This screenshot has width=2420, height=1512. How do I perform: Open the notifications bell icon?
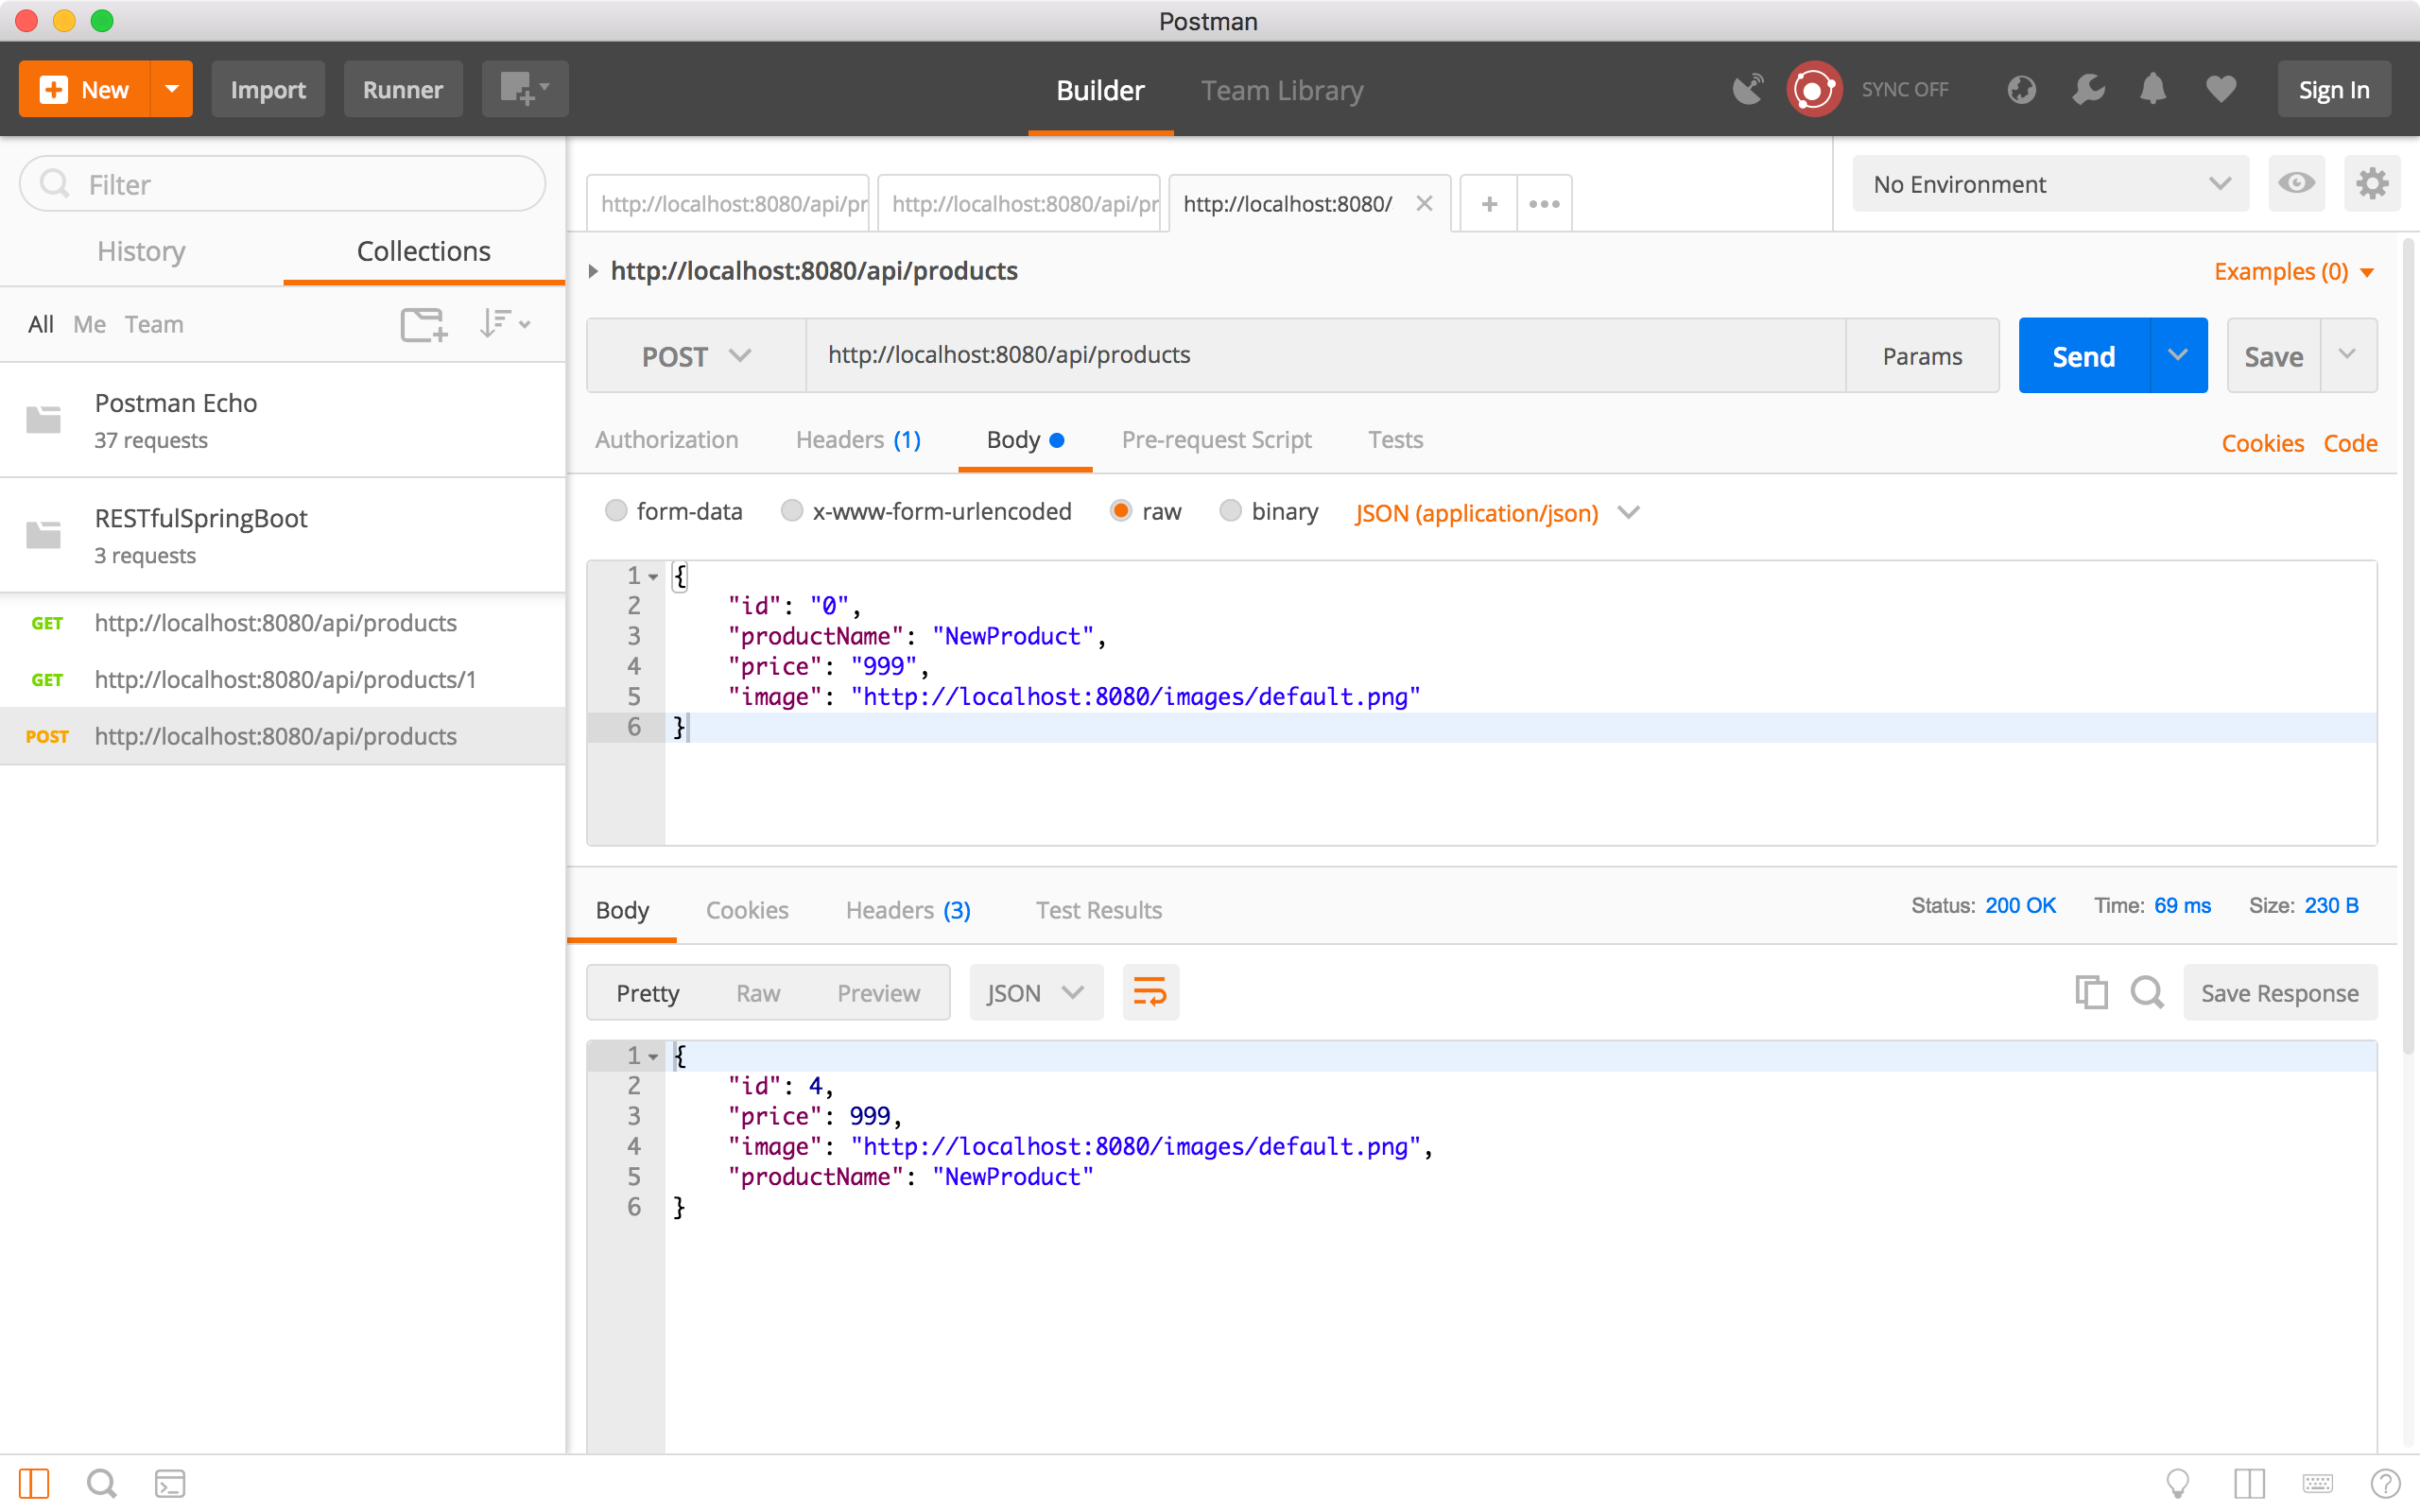(2153, 89)
